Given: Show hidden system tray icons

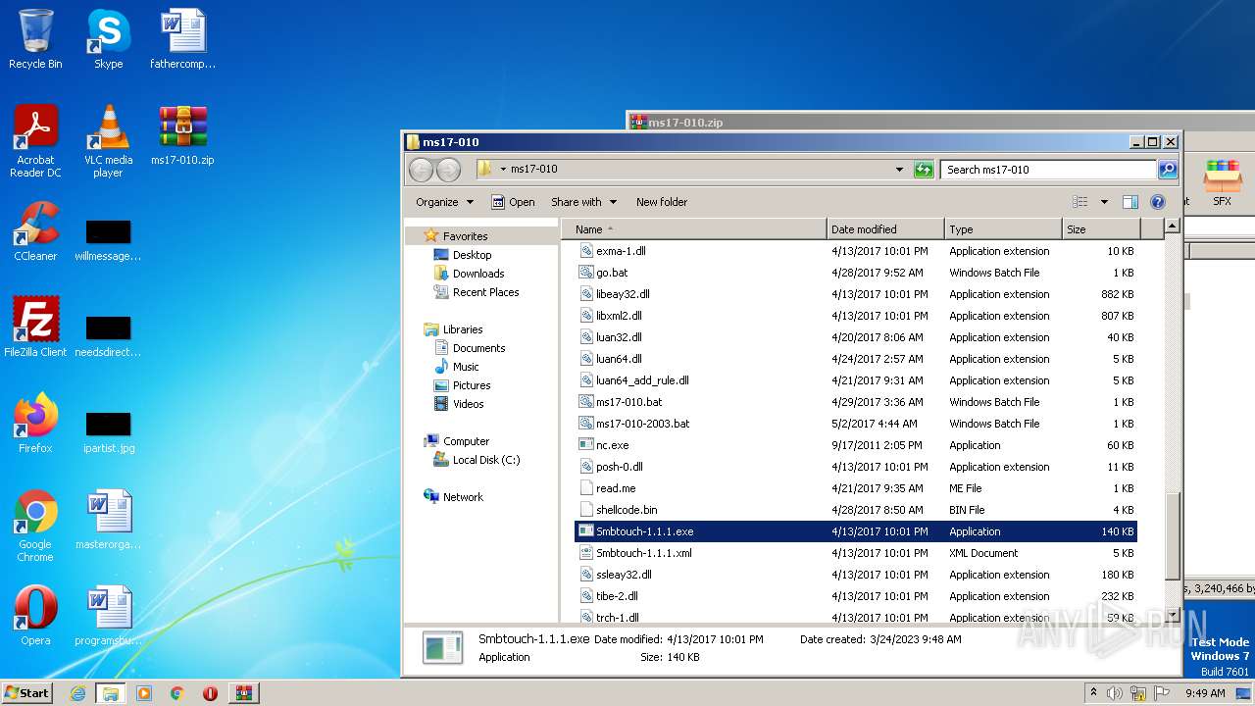Looking at the screenshot, I should 1093,693.
